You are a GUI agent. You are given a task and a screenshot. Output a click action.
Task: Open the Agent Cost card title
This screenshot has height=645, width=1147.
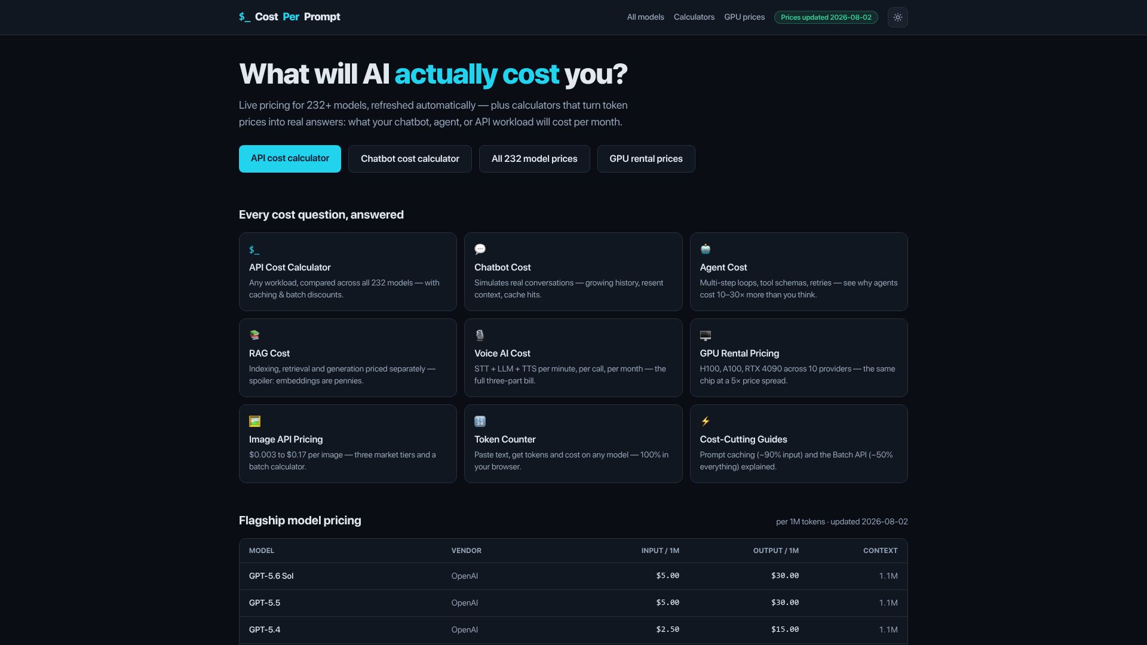pyautogui.click(x=723, y=268)
